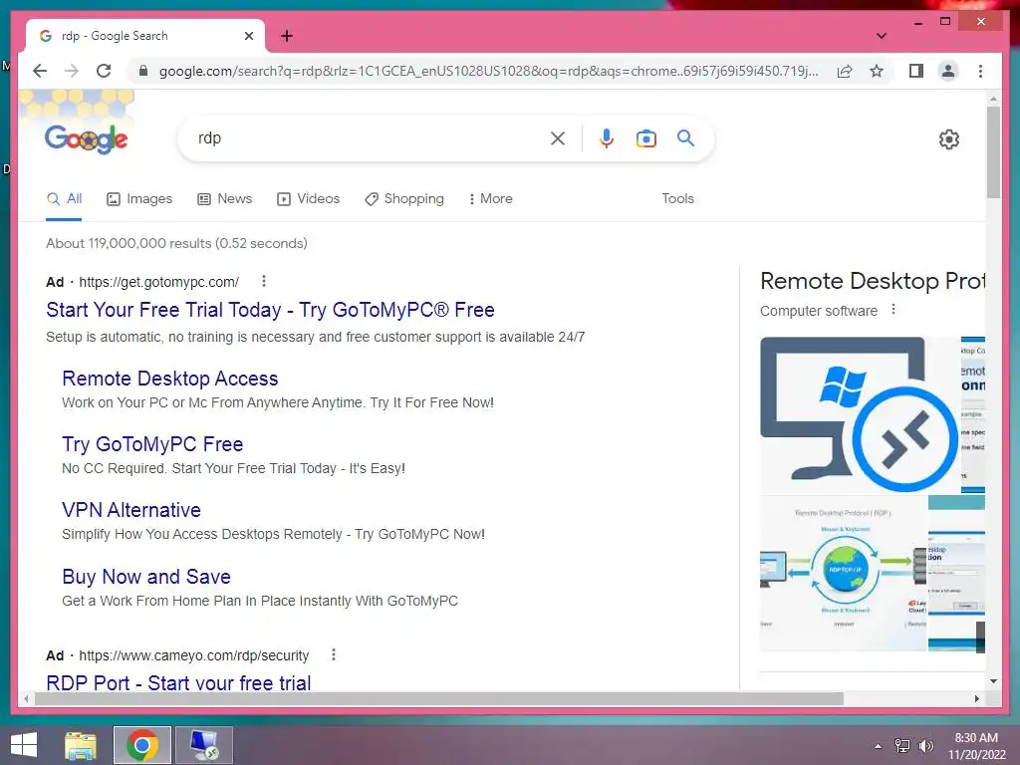Open the taskbar clock and date
The width and height of the screenshot is (1020, 765).
[x=976, y=746]
